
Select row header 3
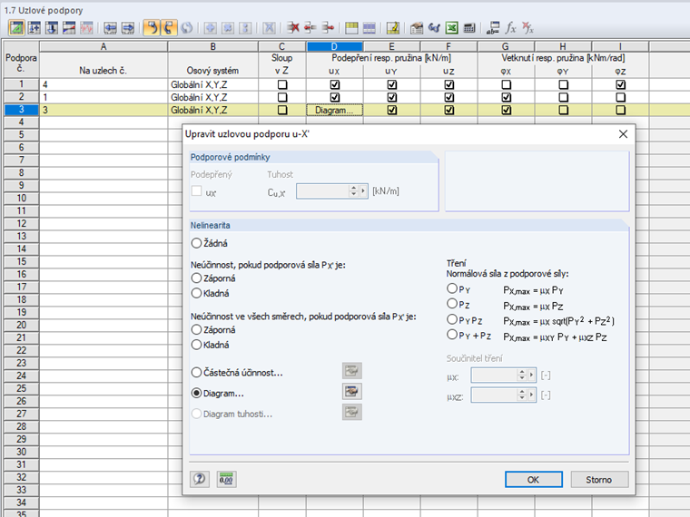21,110
